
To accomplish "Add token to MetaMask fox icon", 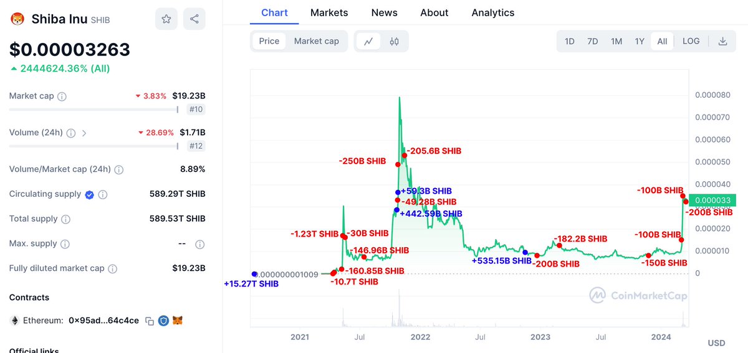I will (178, 321).
